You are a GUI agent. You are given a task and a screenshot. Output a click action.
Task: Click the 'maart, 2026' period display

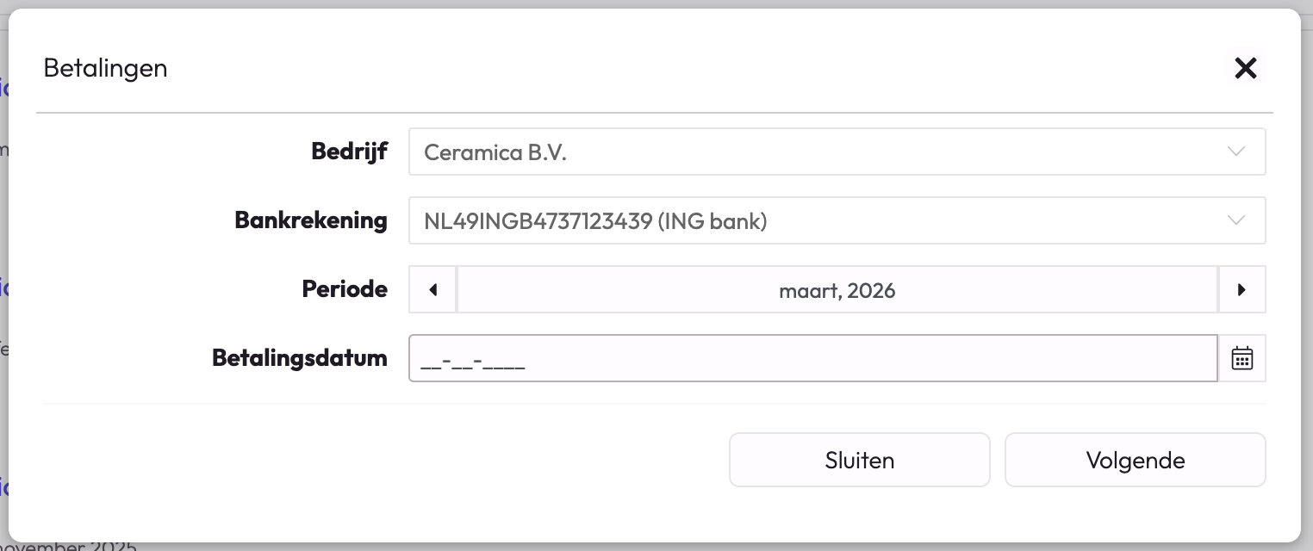[x=837, y=290]
